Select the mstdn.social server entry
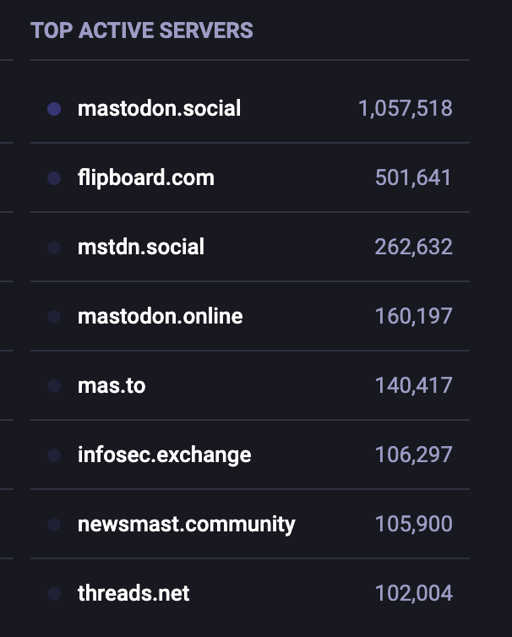The height and width of the screenshot is (637, 512). [x=141, y=247]
